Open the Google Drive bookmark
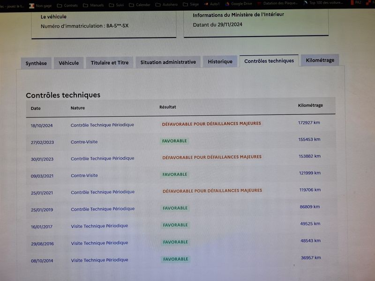This screenshot has width=375, height=281. (x=239, y=4)
